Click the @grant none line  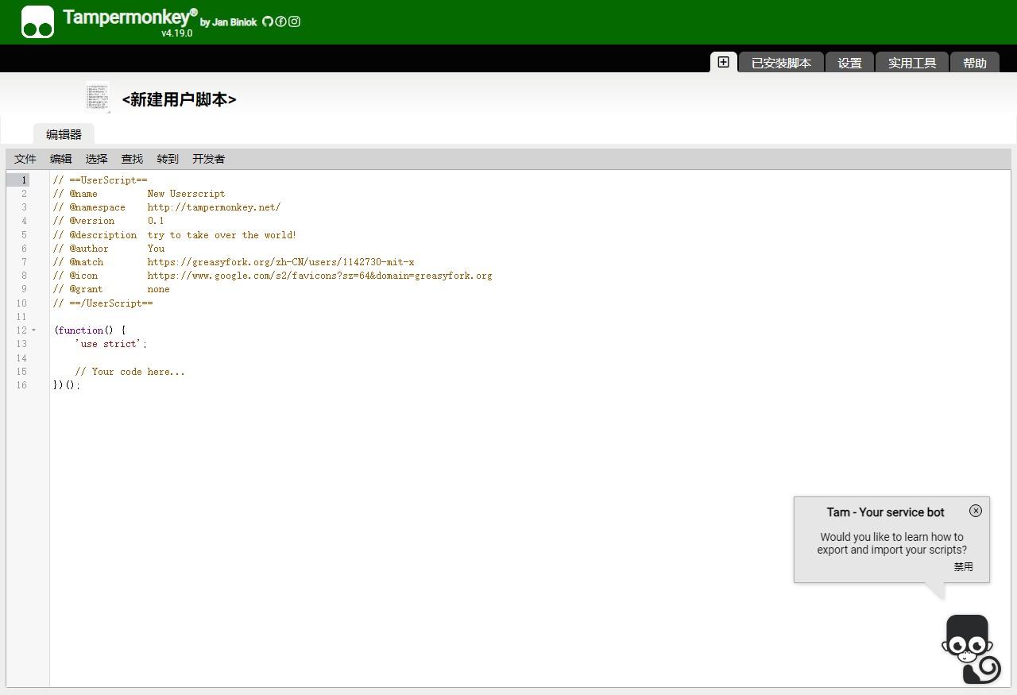111,289
